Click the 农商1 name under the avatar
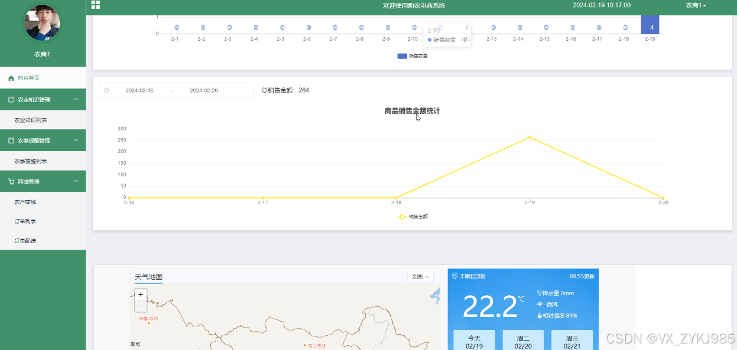The width and height of the screenshot is (737, 350). (x=42, y=54)
